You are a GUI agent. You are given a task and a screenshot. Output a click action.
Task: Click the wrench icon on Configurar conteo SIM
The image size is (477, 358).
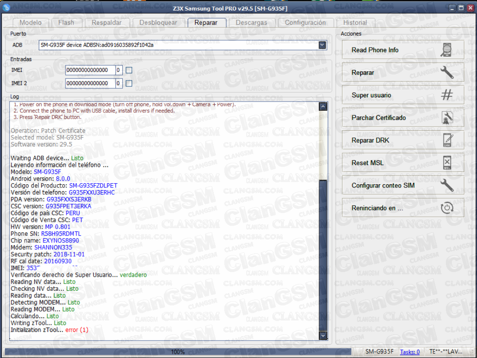pos(447,185)
